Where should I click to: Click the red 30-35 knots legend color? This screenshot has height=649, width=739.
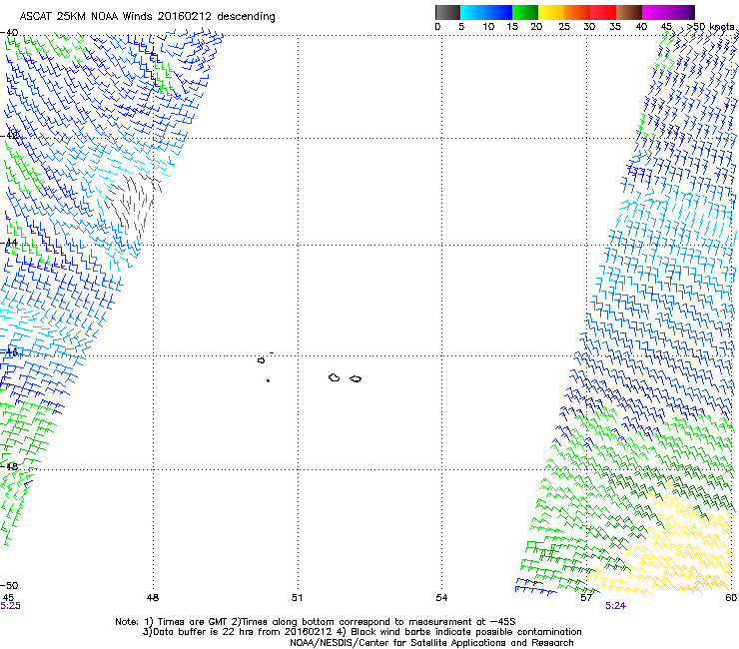[603, 12]
